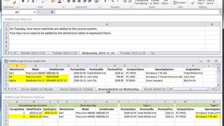
Task: Click the Borders icon
Action: coord(43,1)
